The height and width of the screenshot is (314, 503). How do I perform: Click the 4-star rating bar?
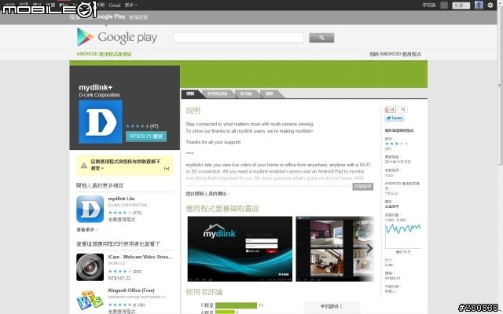pos(225,312)
